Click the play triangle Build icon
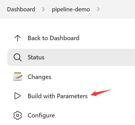The width and height of the screenshot is (135, 125). click(18, 96)
